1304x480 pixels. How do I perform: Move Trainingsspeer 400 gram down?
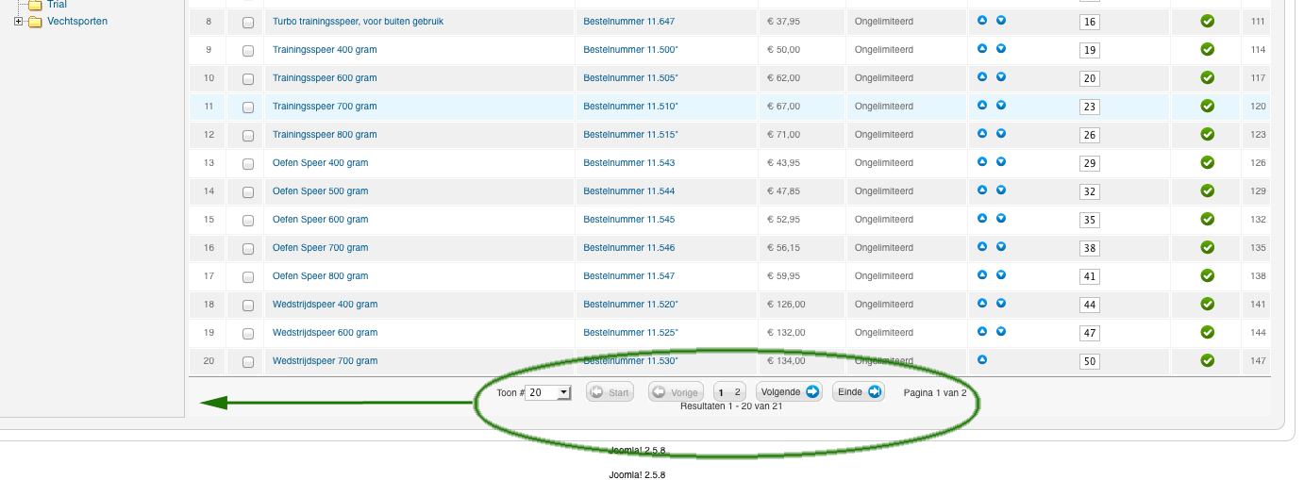point(1001,48)
